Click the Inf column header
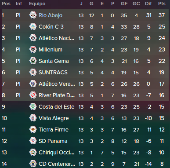 [19, 4]
